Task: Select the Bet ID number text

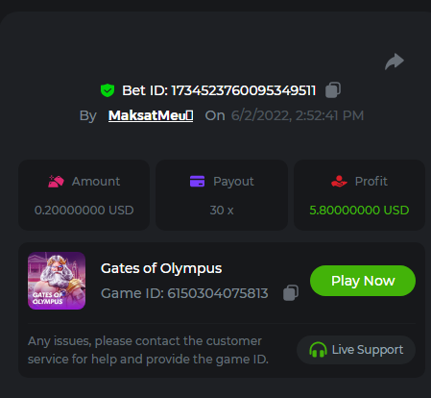Action: [x=244, y=90]
